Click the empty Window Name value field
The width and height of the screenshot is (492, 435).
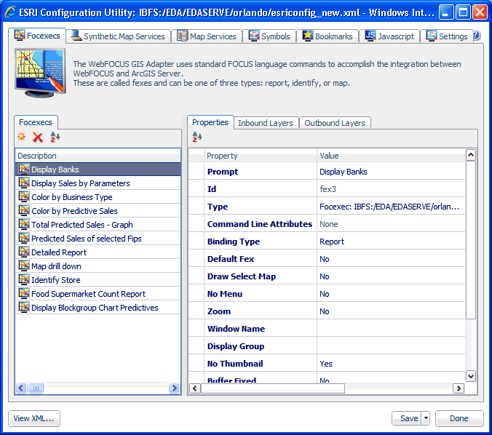(391, 329)
